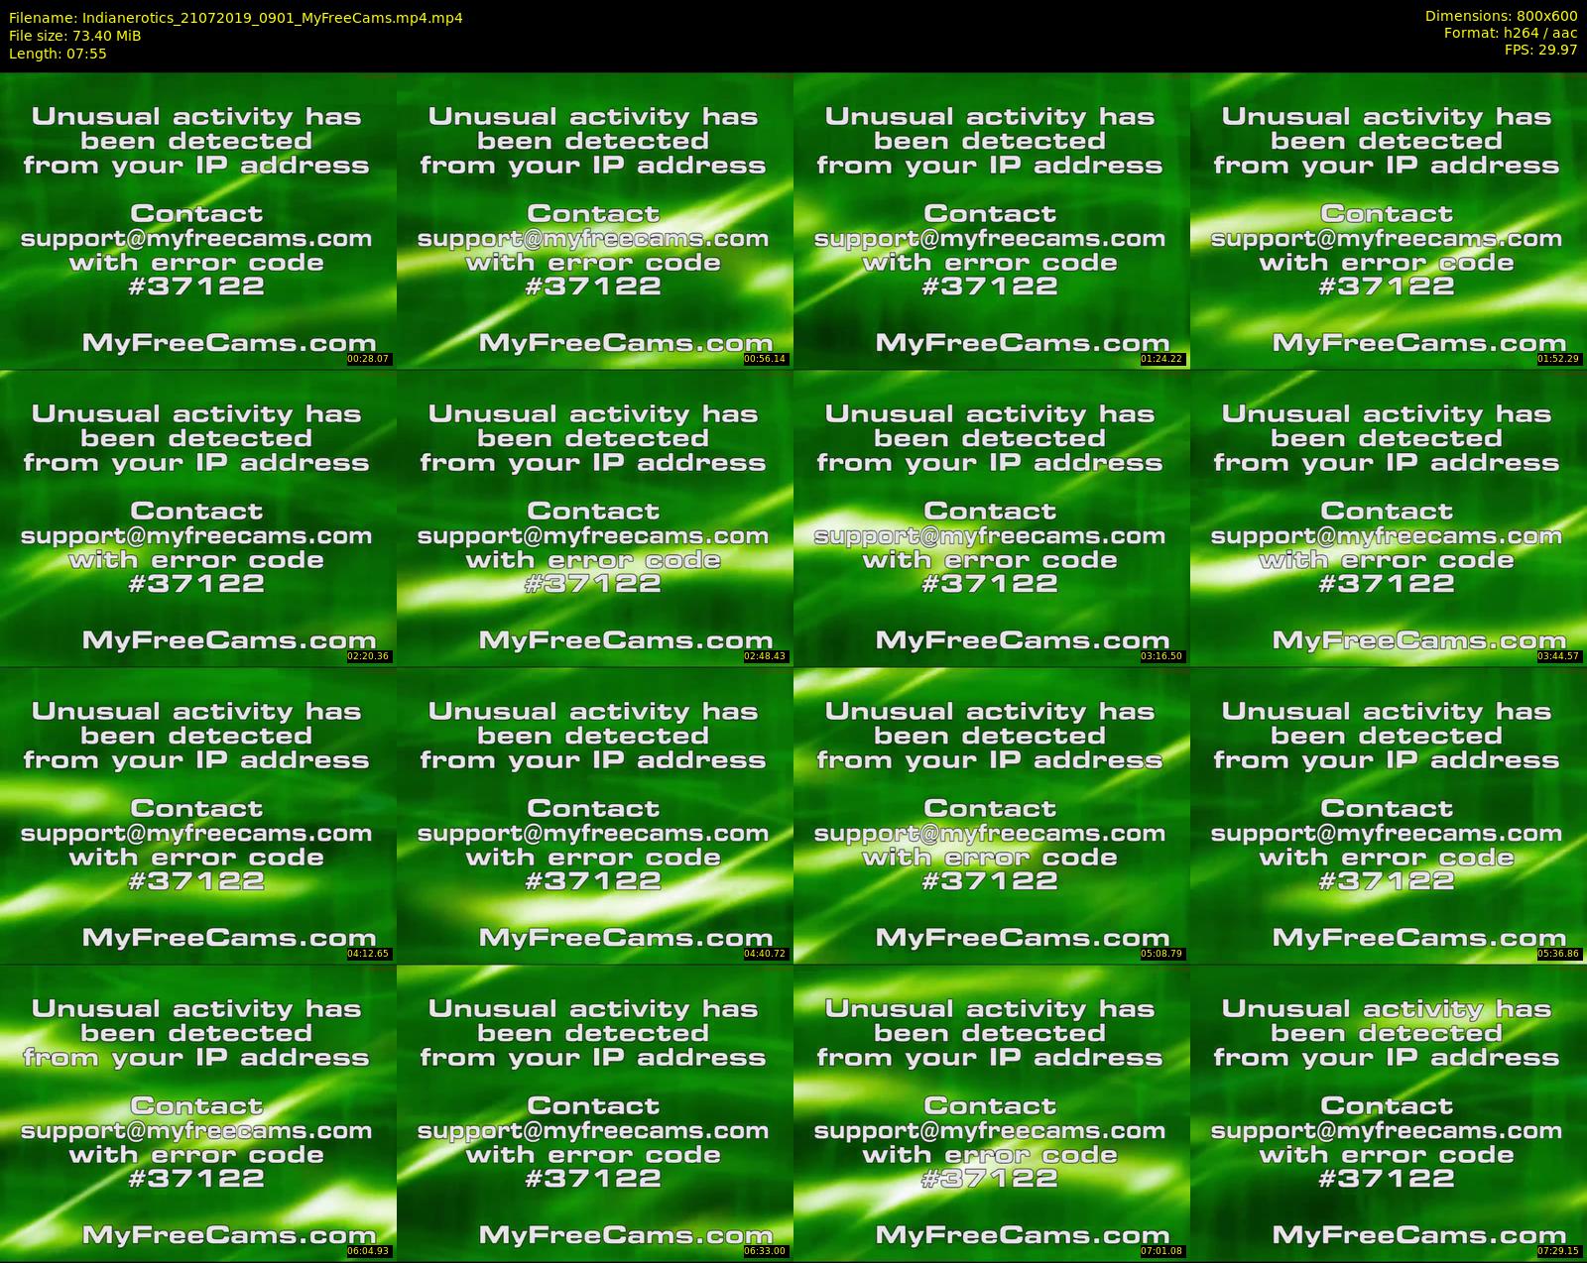Screen dimensions: 1587x1263
Task: Click the 'Format: h264 / aac' text
Action: coord(1511,33)
